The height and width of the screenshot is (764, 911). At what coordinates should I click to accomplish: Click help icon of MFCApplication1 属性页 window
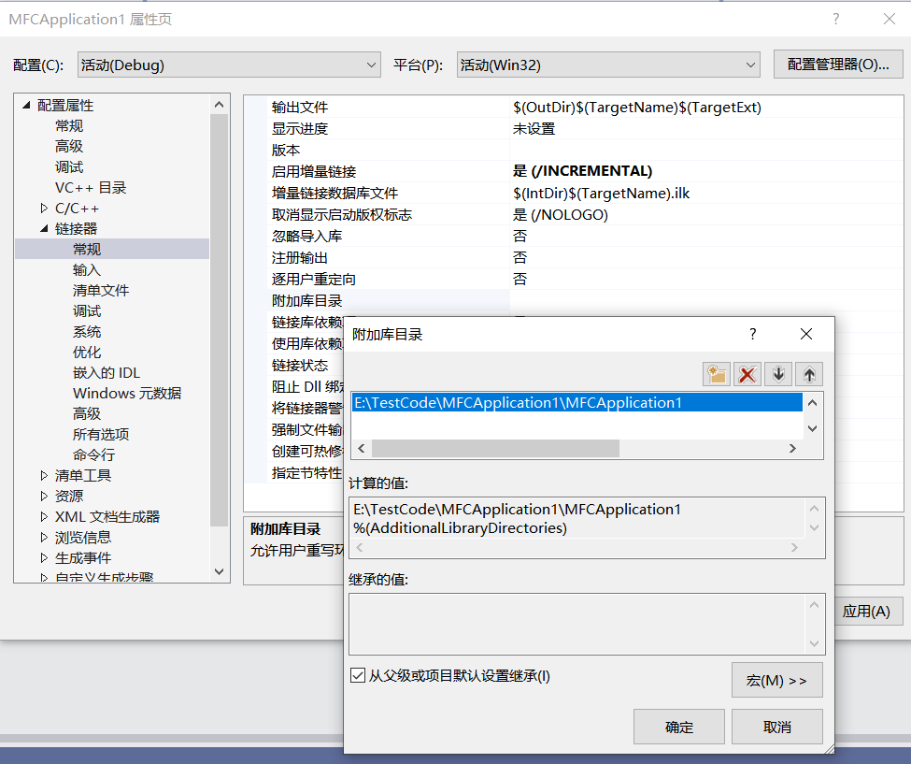[x=835, y=20]
